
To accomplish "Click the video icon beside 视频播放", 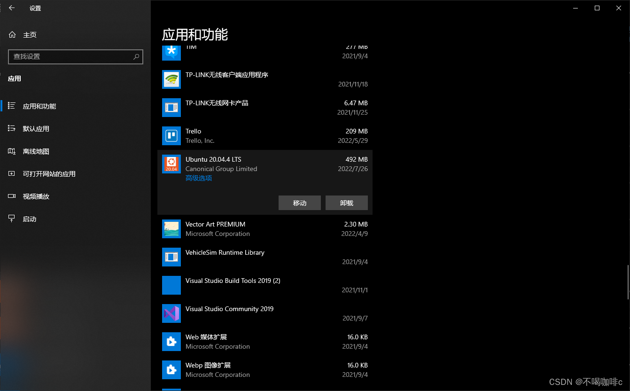I will 12,196.
